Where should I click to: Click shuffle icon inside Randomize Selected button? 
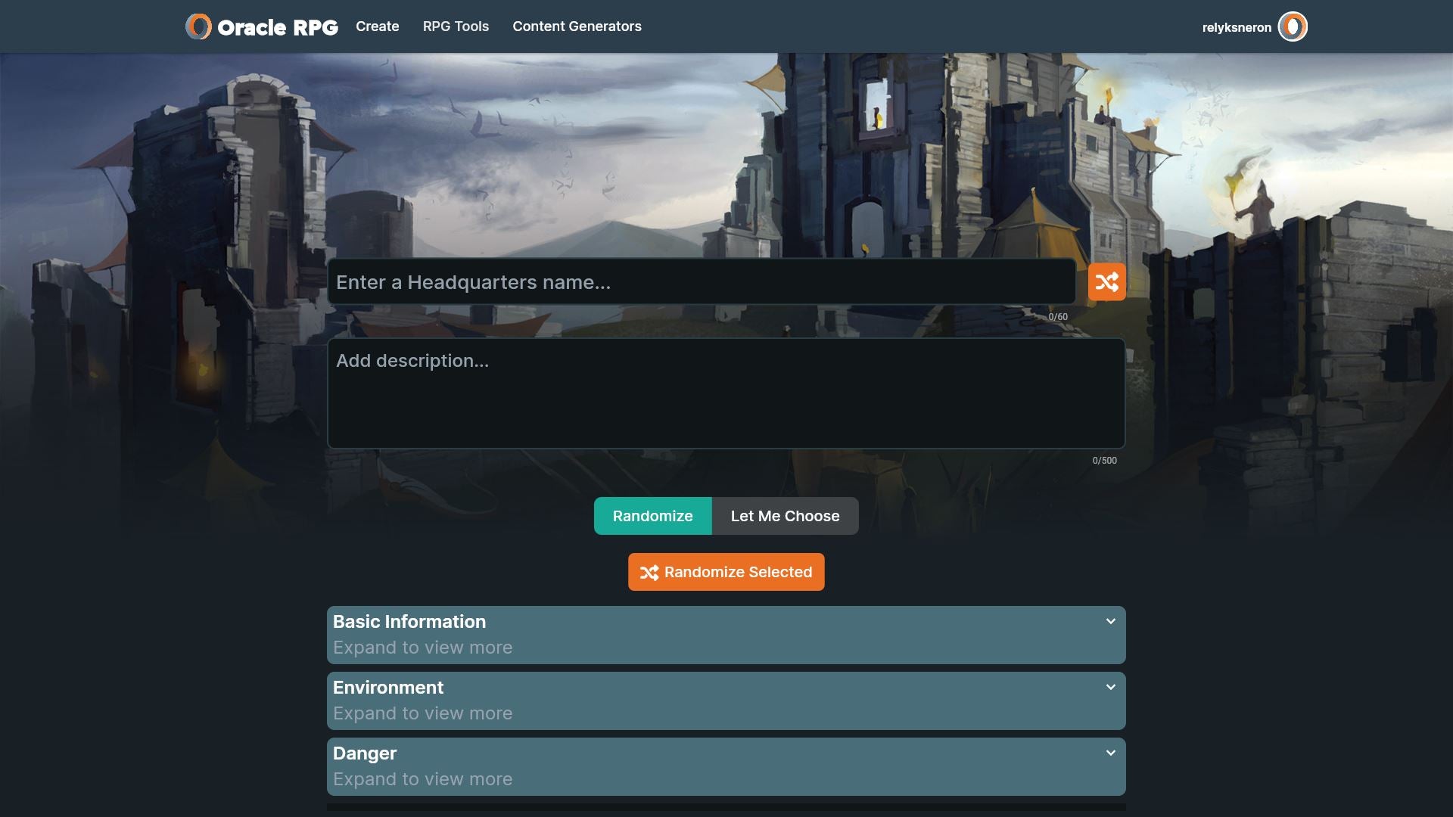649,573
